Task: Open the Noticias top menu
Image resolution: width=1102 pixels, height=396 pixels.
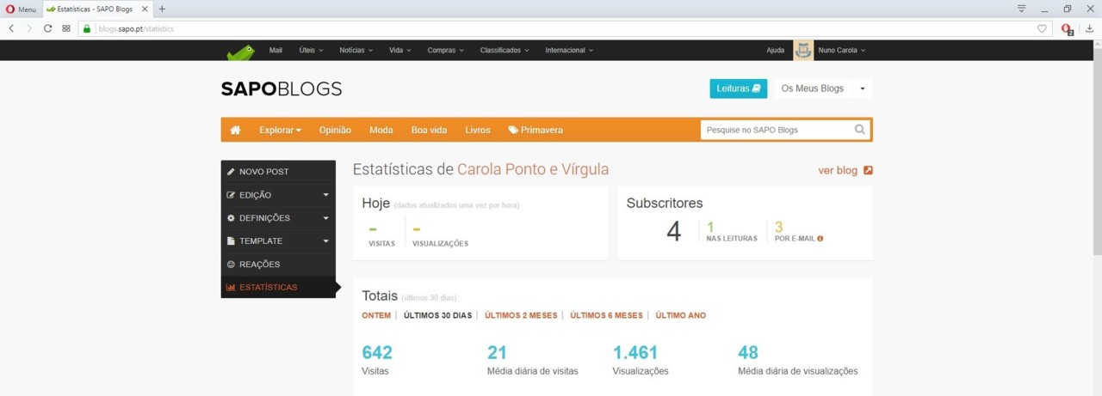Action: [356, 51]
